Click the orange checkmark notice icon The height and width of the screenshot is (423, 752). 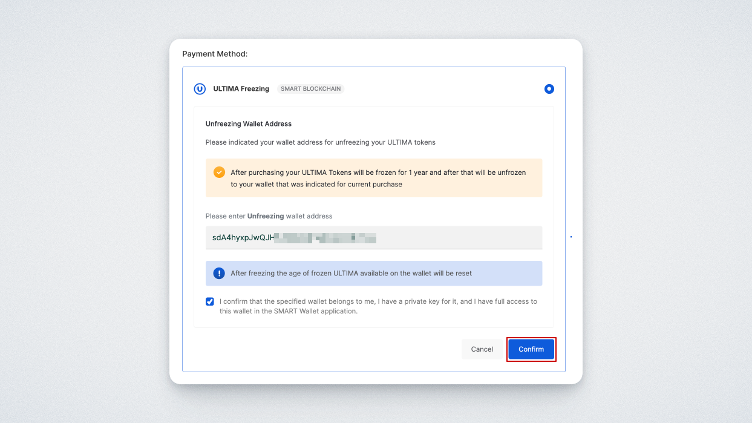tap(219, 172)
